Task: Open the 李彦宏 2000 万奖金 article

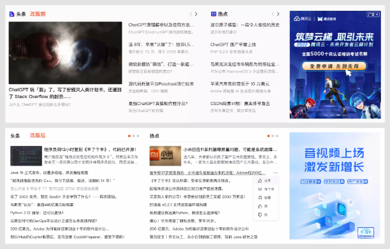Action: click(198, 197)
